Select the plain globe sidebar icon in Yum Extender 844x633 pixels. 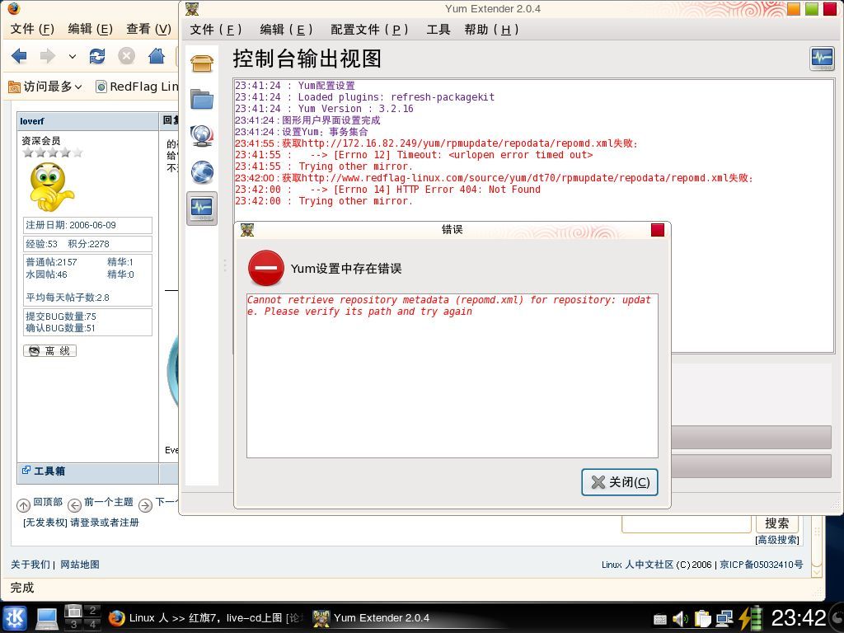click(x=202, y=172)
